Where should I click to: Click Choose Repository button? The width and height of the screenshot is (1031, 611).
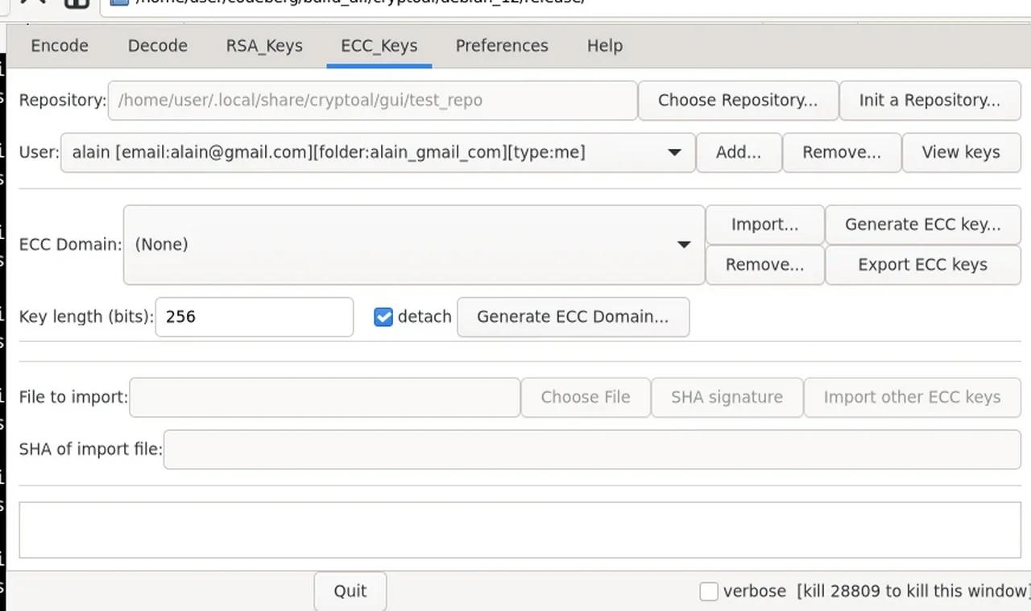click(737, 101)
